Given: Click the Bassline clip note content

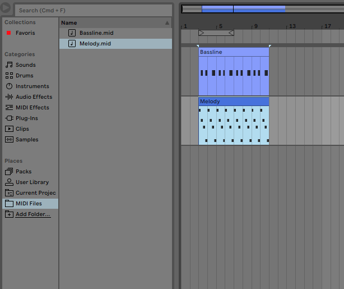Looking at the screenshot, I should (234, 76).
